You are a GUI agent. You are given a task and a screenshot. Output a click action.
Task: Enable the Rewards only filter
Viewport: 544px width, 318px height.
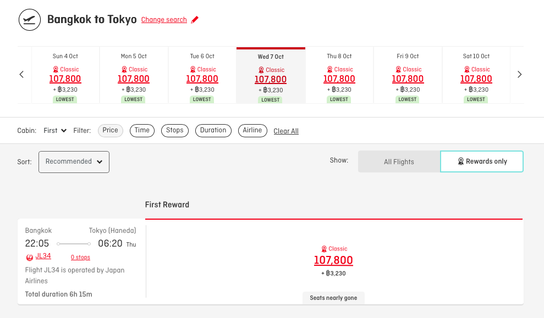point(482,161)
